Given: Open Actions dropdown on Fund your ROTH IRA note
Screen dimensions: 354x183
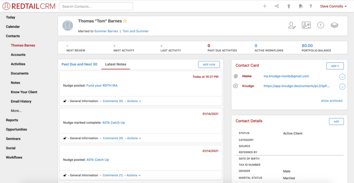Looking at the screenshot, I should [x=134, y=101].
